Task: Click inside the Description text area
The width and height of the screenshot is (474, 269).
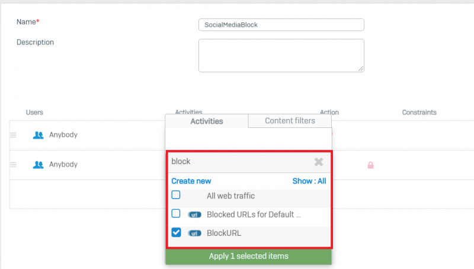Action: coord(281,55)
